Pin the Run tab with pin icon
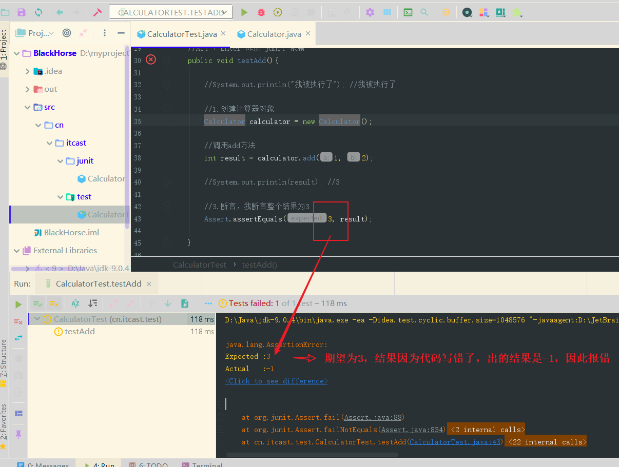 [18, 434]
